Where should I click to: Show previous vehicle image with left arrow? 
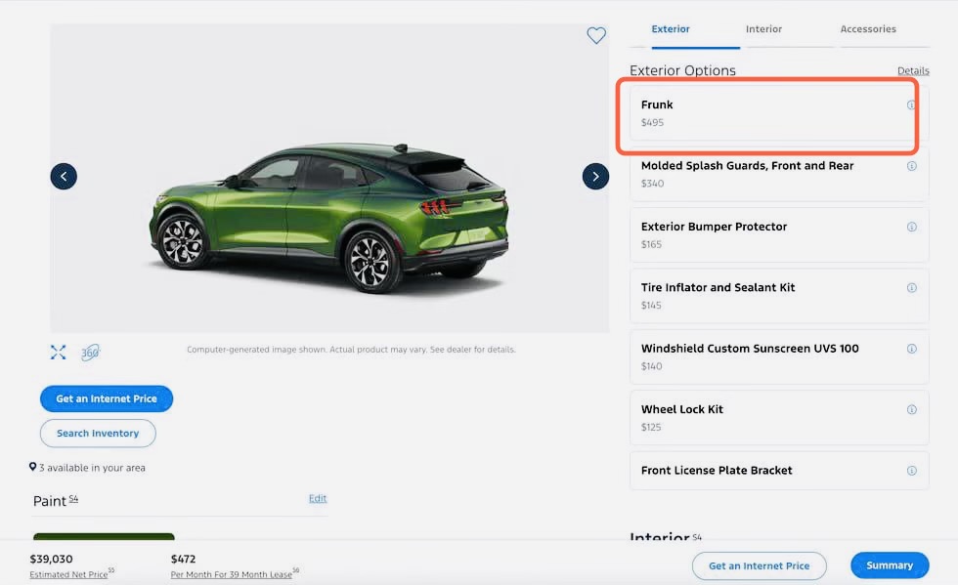point(64,177)
